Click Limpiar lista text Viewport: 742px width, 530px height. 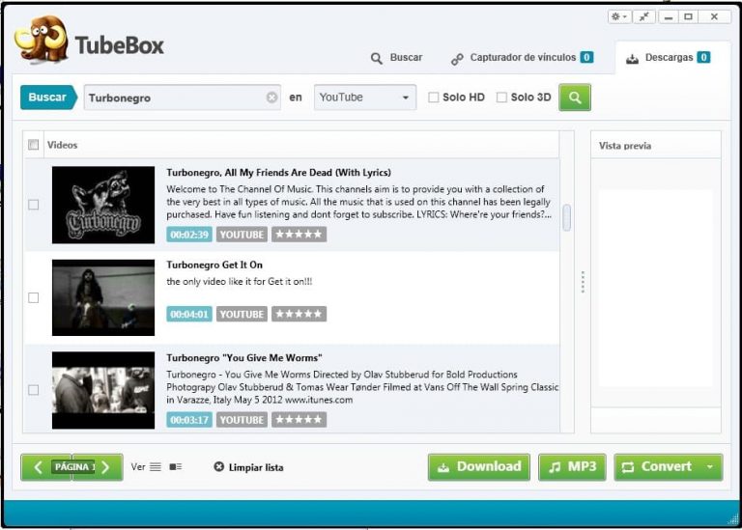pos(256,467)
